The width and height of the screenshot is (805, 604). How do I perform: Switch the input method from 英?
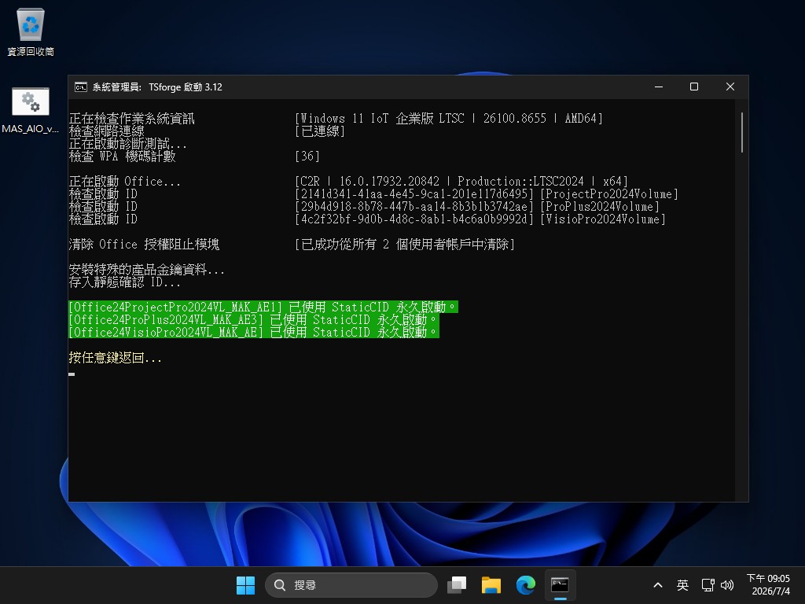[682, 585]
